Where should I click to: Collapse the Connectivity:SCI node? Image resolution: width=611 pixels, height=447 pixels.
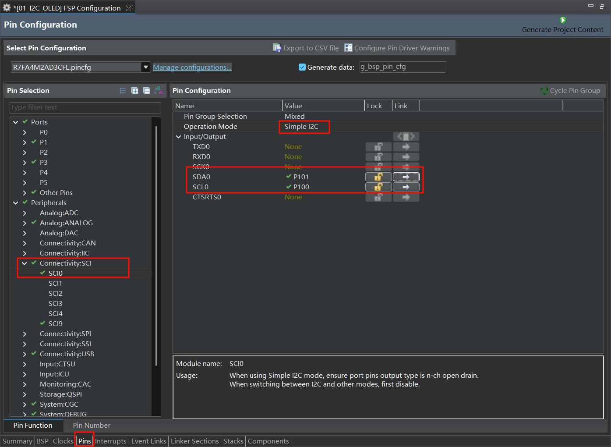click(x=25, y=263)
